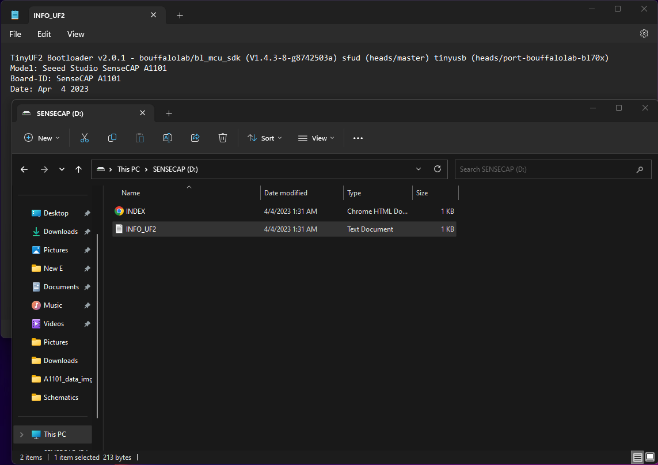Switch to large thumbnails view
This screenshot has height=465, width=658.
click(x=651, y=458)
